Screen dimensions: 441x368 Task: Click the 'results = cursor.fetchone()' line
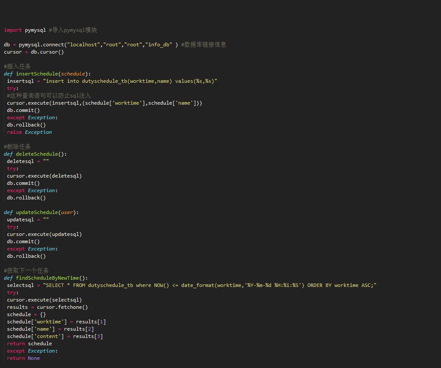pyautogui.click(x=47, y=308)
